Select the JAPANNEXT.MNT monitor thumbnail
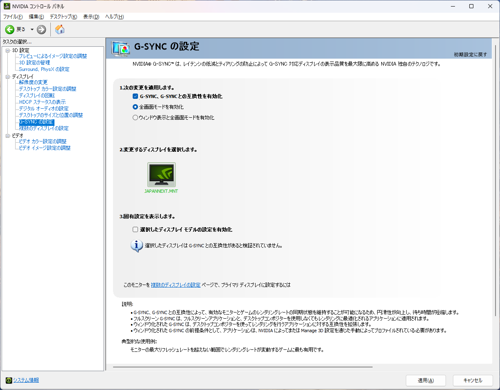This screenshot has height=390, width=500. (161, 175)
